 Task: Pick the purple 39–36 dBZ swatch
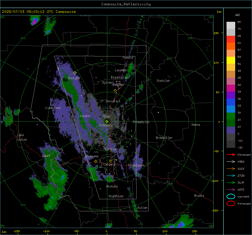[x=231, y=95]
